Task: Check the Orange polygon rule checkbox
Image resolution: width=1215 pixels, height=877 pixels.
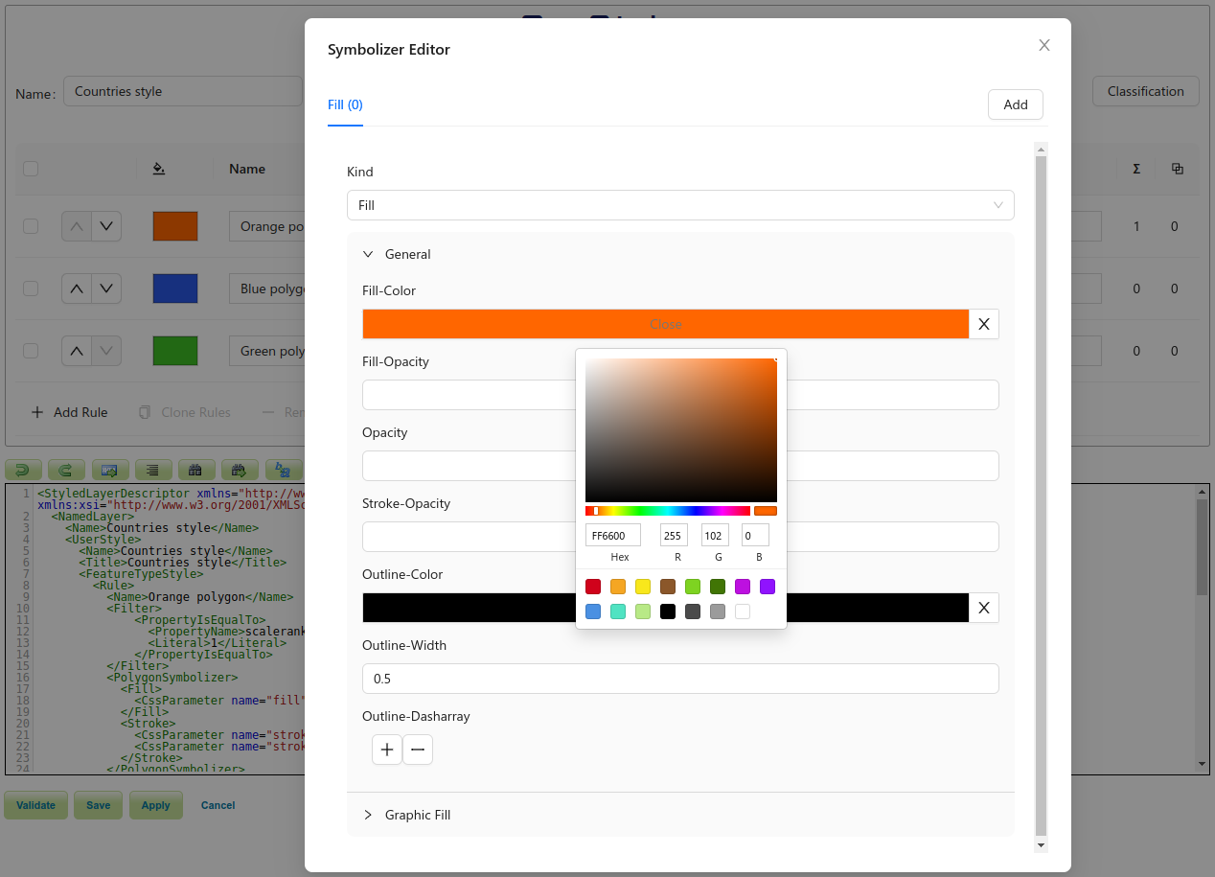Action: (31, 226)
